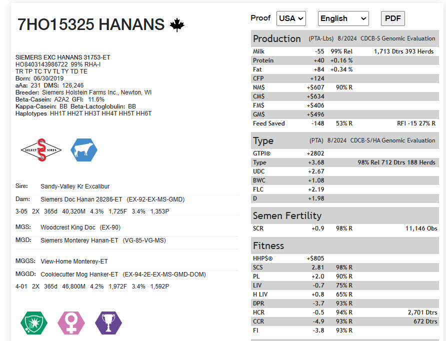Click MGGD name Cookiecutter Mog Hanker-ET
Viewport: 446px width, 341px height.
click(x=79, y=274)
